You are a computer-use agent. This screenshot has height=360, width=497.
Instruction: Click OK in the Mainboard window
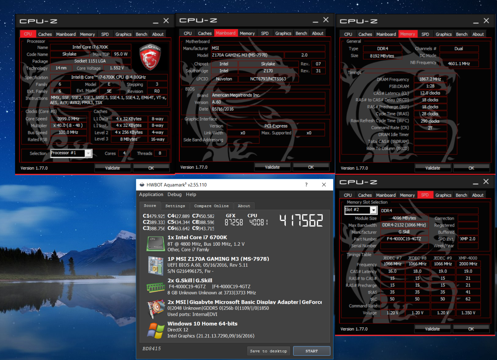click(x=311, y=167)
